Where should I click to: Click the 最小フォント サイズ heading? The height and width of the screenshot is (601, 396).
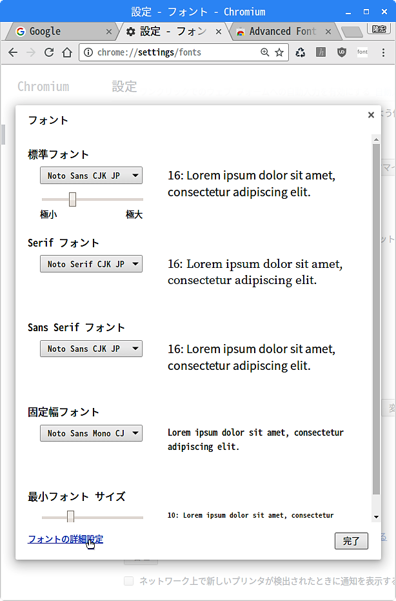coord(77,497)
